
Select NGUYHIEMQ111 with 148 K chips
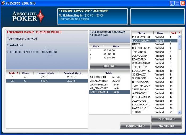click(109, 92)
